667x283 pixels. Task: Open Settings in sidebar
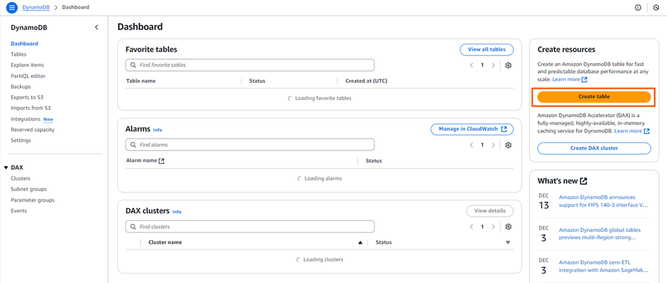click(21, 140)
